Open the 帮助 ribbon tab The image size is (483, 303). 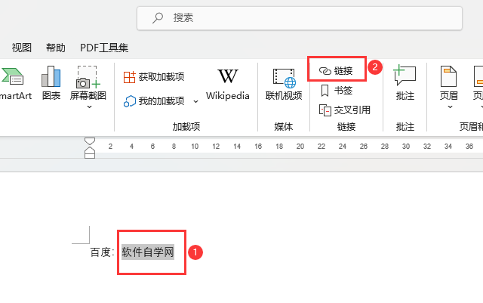tap(56, 48)
